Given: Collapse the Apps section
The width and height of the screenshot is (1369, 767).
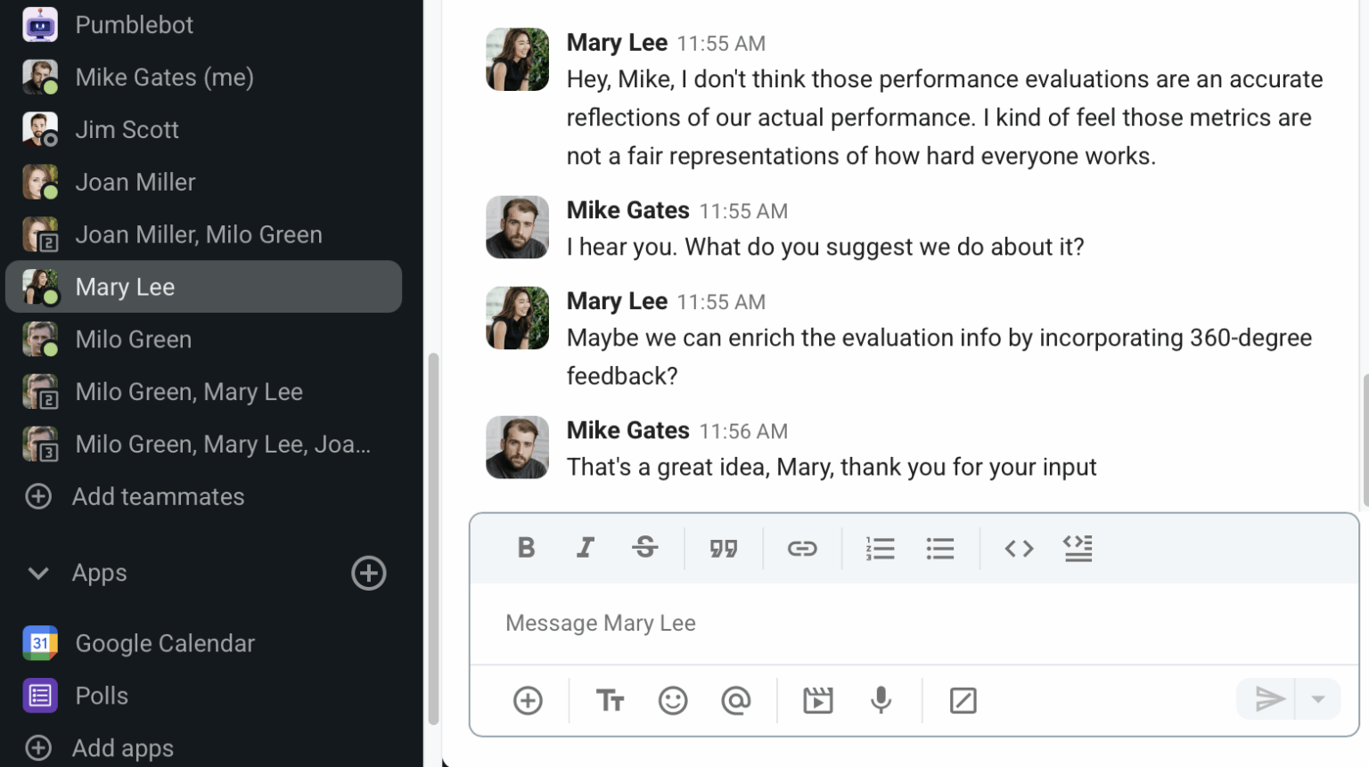Looking at the screenshot, I should [x=38, y=573].
